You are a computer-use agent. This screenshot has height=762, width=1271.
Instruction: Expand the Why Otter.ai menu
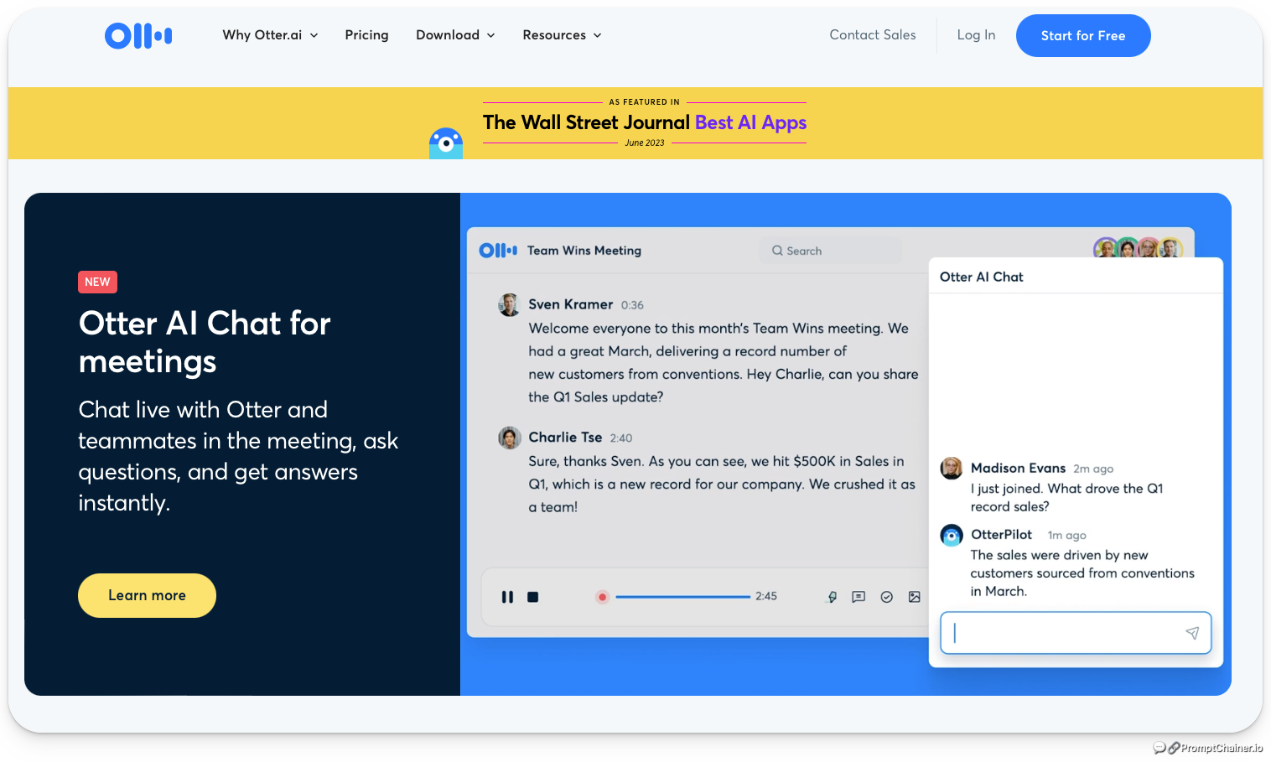(x=270, y=35)
